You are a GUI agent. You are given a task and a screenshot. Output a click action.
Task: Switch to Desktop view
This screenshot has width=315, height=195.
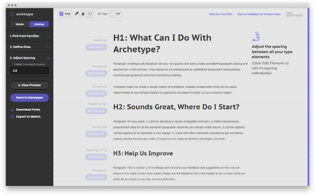(x=39, y=24)
